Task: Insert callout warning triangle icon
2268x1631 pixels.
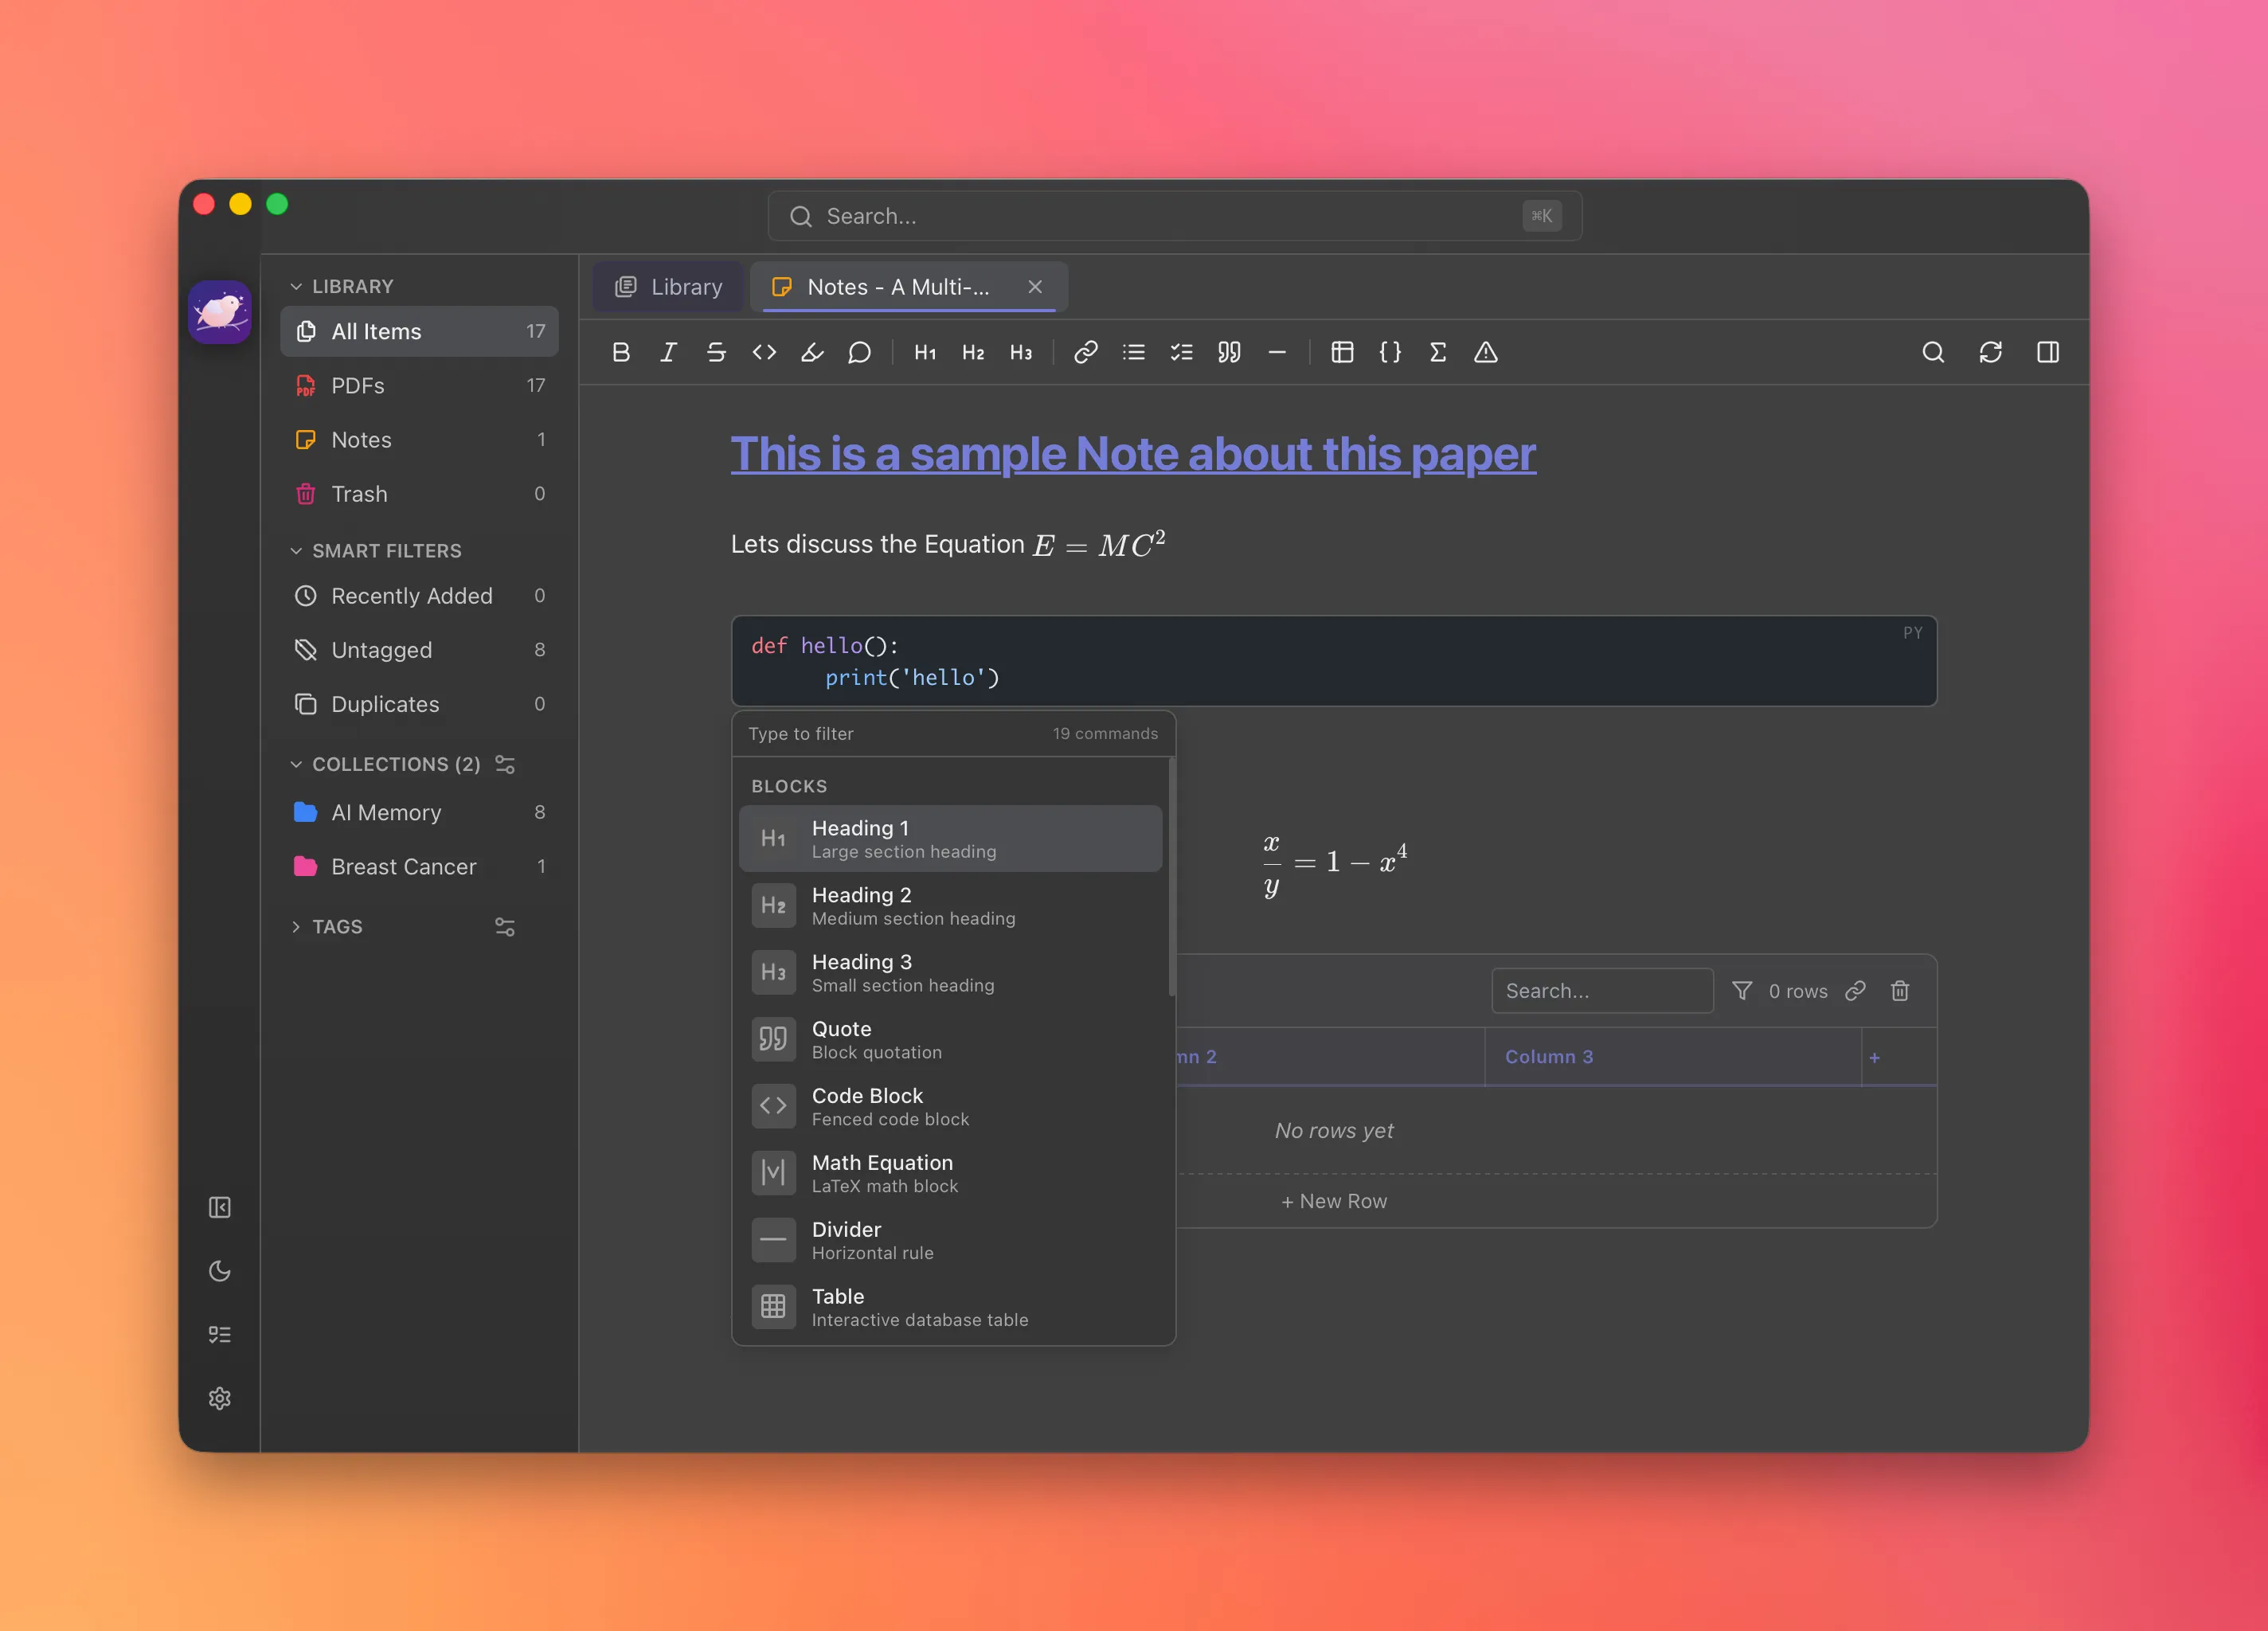Action: (x=1486, y=352)
